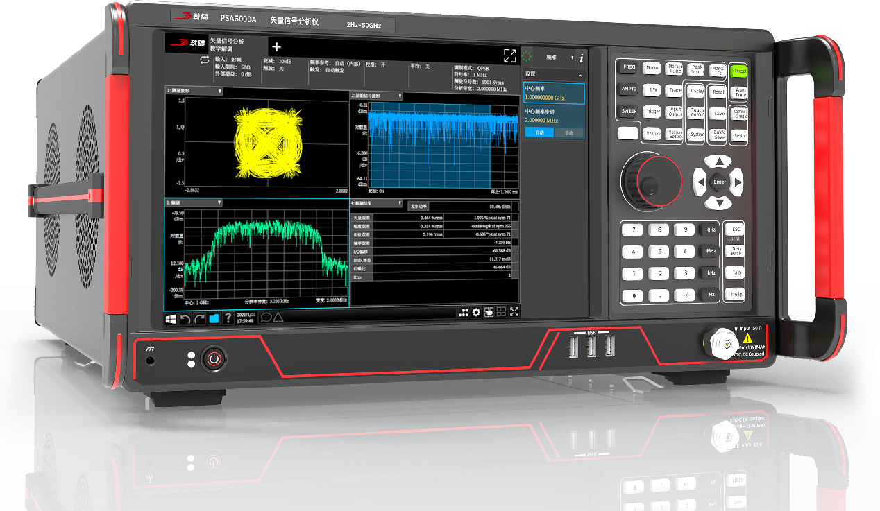This screenshot has height=511, width=880.
Task: Open the dotted layout icon at bottom right of display
Action: 463,313
